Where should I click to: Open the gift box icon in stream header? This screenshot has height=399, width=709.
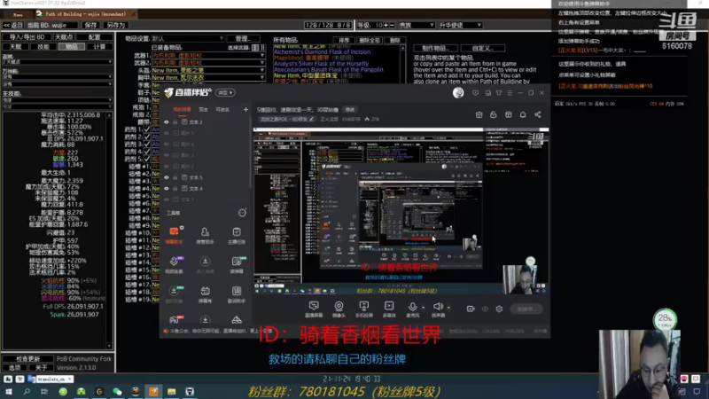[479, 114]
